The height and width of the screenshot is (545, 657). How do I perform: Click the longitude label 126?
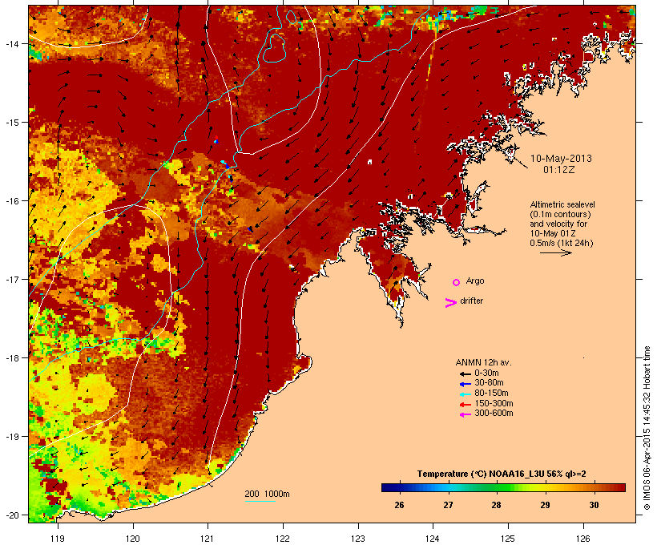(x=582, y=539)
